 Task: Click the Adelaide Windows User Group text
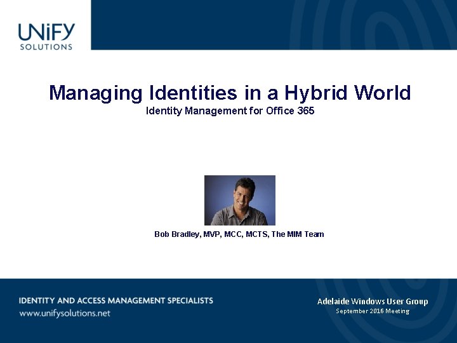click(373, 301)
